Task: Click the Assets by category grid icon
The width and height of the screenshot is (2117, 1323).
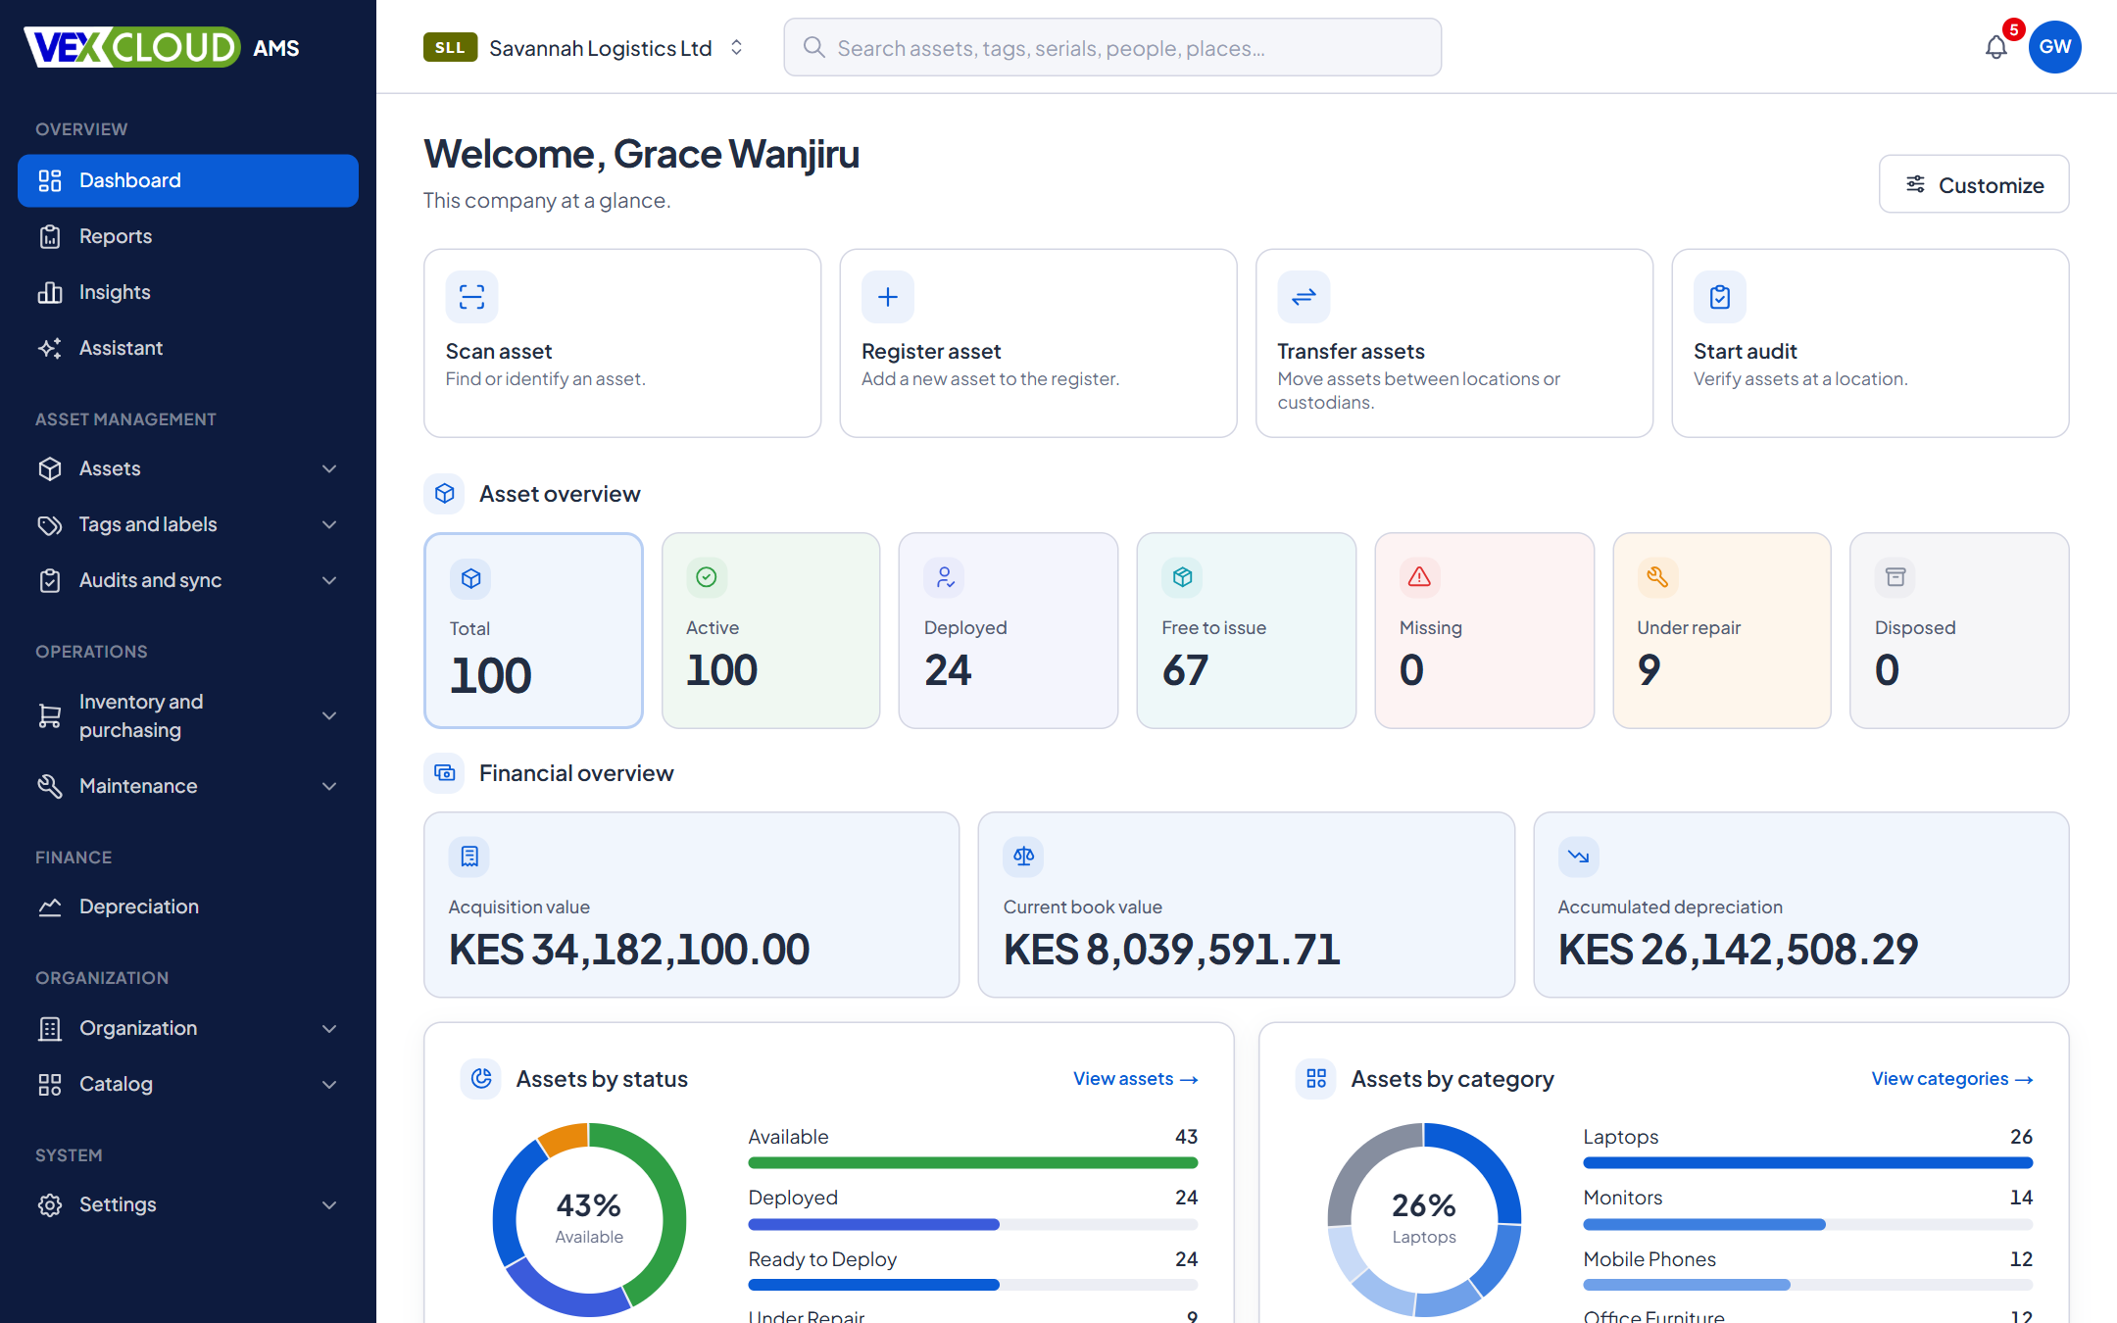Action: (x=1316, y=1079)
